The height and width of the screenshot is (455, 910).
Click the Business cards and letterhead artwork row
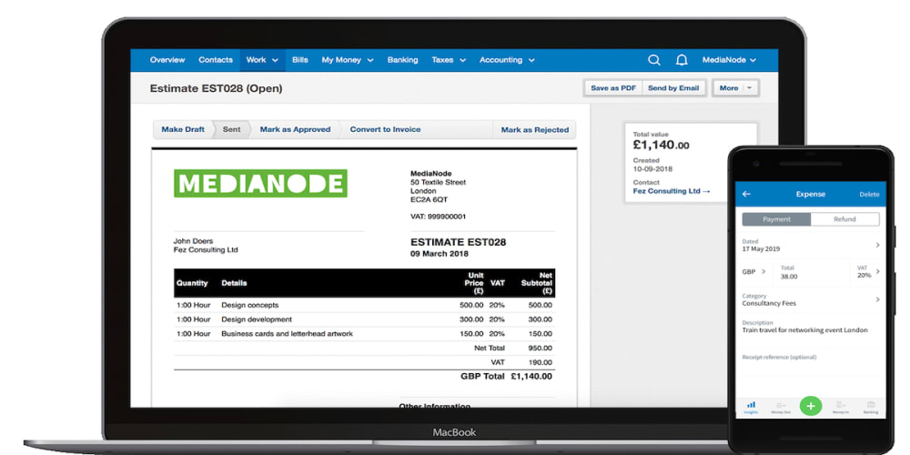[364, 334]
